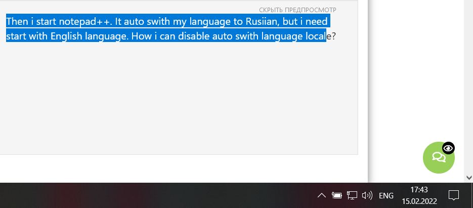Hide preview via СКРЫТЬ ПРЕДПРОСМОТР link

coord(297,10)
